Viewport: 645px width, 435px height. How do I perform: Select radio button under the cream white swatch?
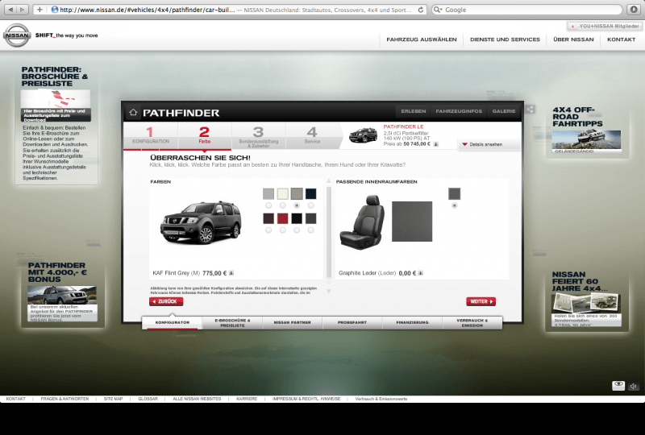tap(283, 205)
